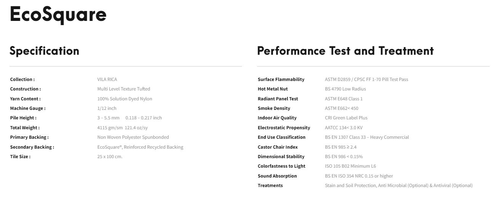This screenshot has height=211, width=498.
Task: Click the Performance Test and Treatment heading
Action: [345, 51]
